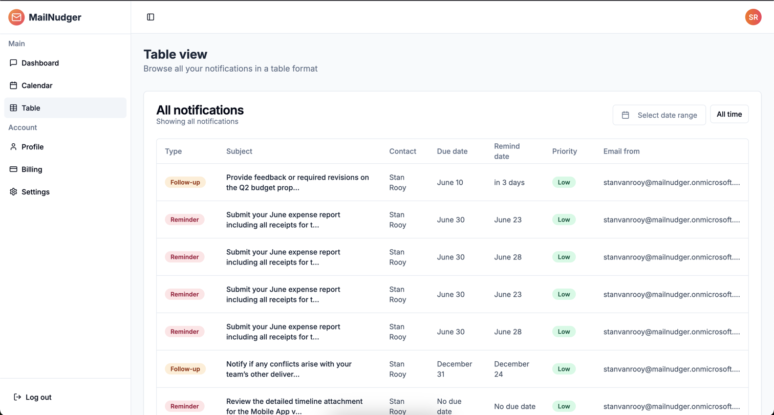Click the December 31 conflicts notification subject

(x=289, y=369)
